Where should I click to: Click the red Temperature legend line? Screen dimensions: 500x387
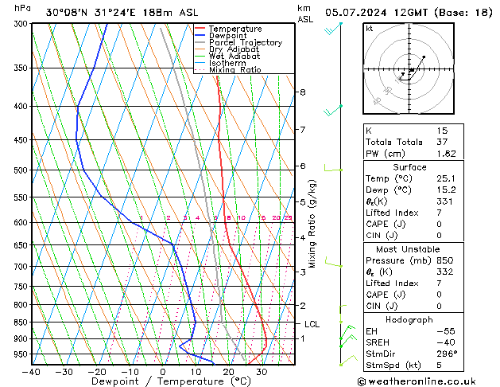click(200, 29)
